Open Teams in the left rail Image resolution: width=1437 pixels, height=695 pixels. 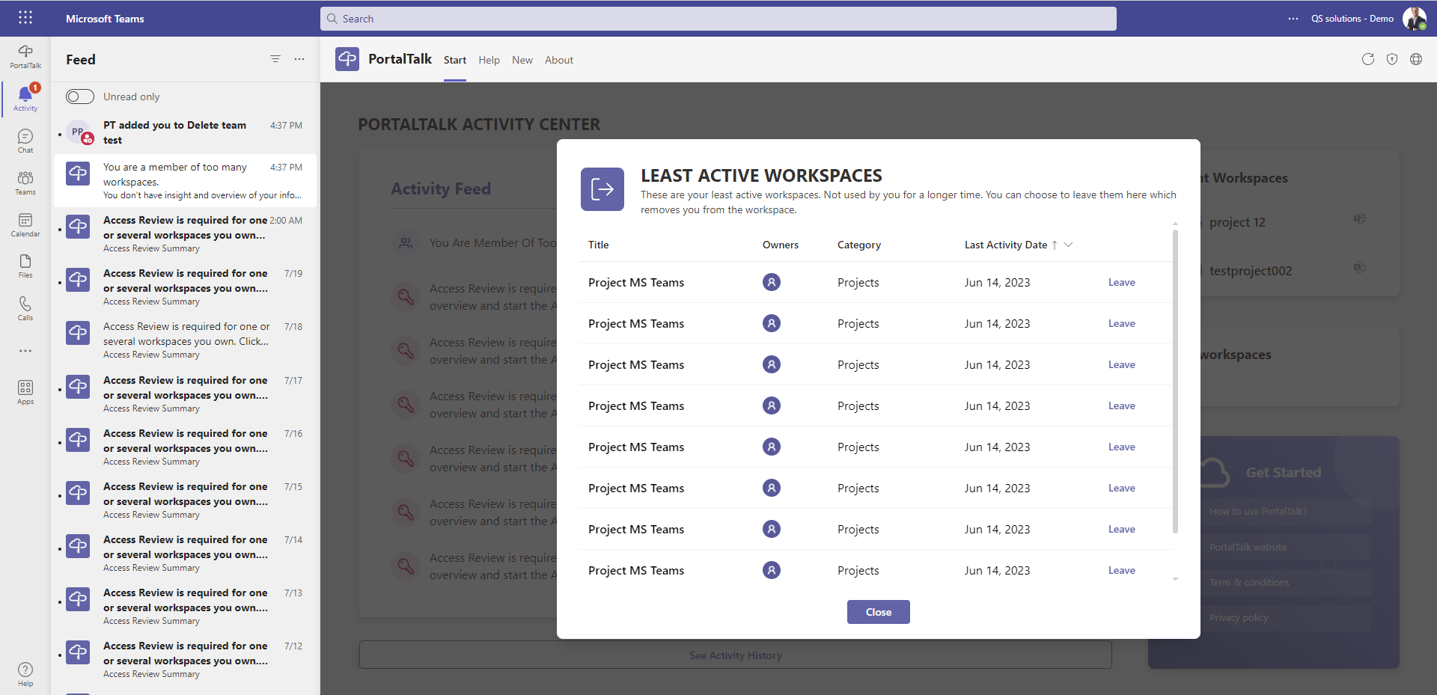(25, 183)
